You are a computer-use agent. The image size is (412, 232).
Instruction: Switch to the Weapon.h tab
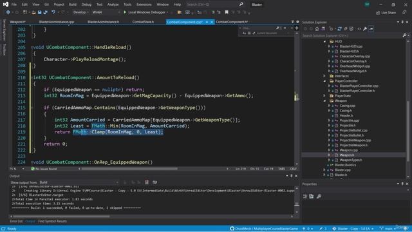[x=17, y=22]
